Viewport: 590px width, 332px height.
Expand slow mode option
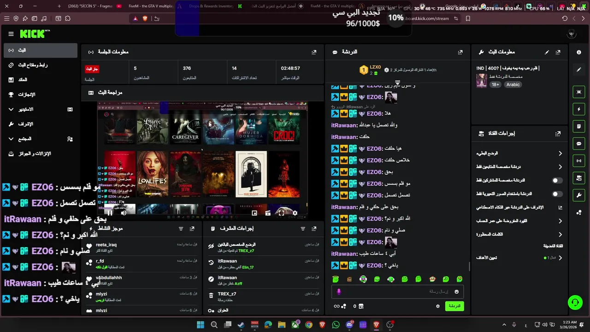tap(519, 153)
